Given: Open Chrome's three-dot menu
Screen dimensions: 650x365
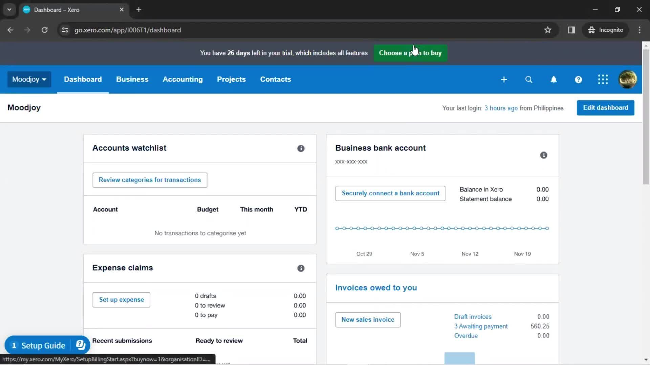Looking at the screenshot, I should pyautogui.click(x=640, y=30).
